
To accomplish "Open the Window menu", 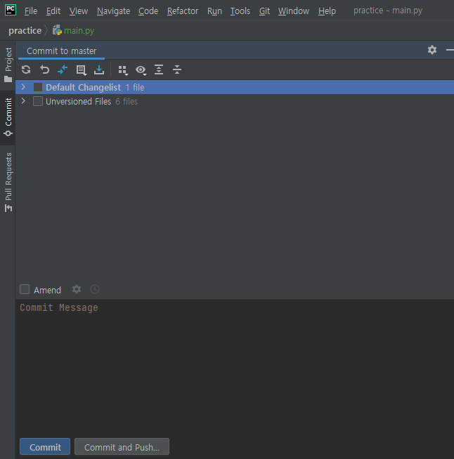I will pyautogui.click(x=294, y=11).
